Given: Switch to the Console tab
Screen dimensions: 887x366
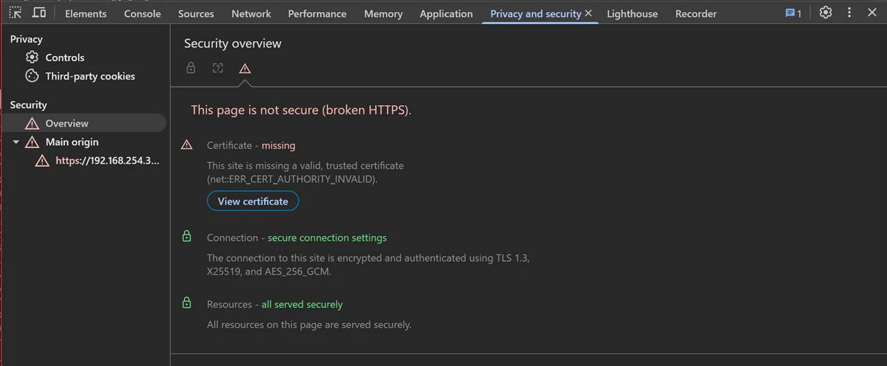Looking at the screenshot, I should (x=143, y=14).
